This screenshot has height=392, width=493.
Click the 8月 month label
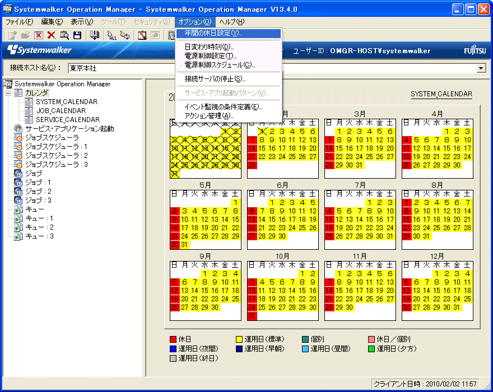point(437,185)
